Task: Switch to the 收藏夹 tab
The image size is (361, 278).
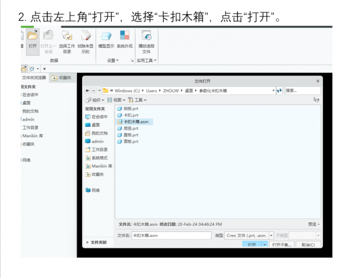Action: click(61, 78)
